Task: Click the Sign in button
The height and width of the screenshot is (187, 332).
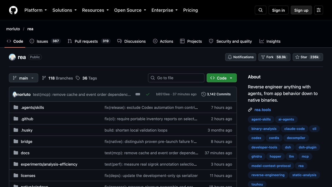Action: [278, 10]
